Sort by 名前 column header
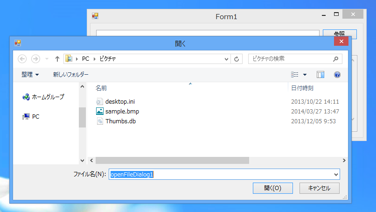The height and width of the screenshot is (212, 376). 101,88
